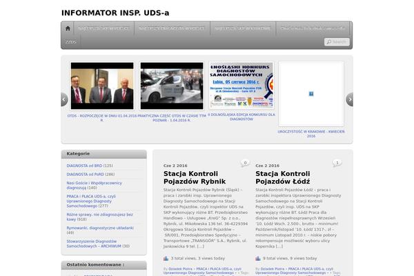Click views chart icon beside 9 total views
This screenshot has height=276, width=414.
click(x=258, y=258)
